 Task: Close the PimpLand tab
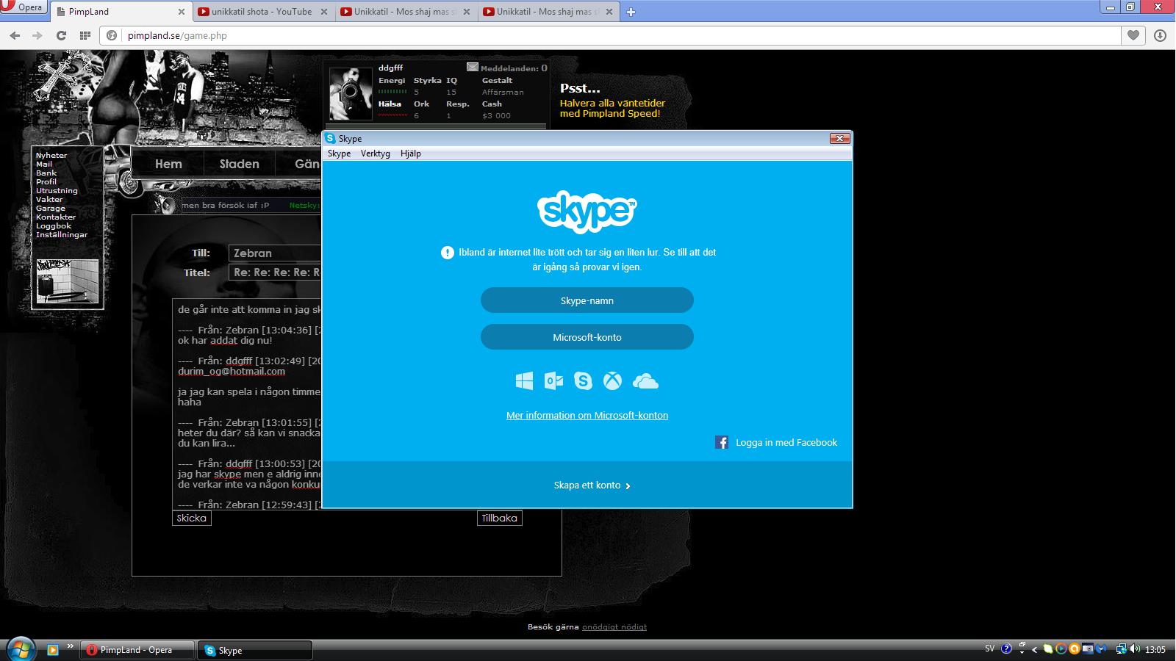182,12
